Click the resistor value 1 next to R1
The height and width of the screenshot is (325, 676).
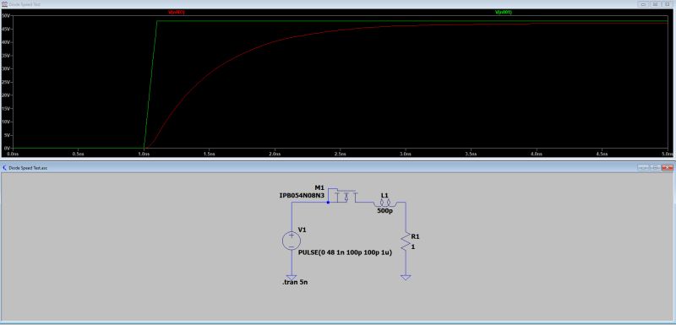pyautogui.click(x=412, y=247)
